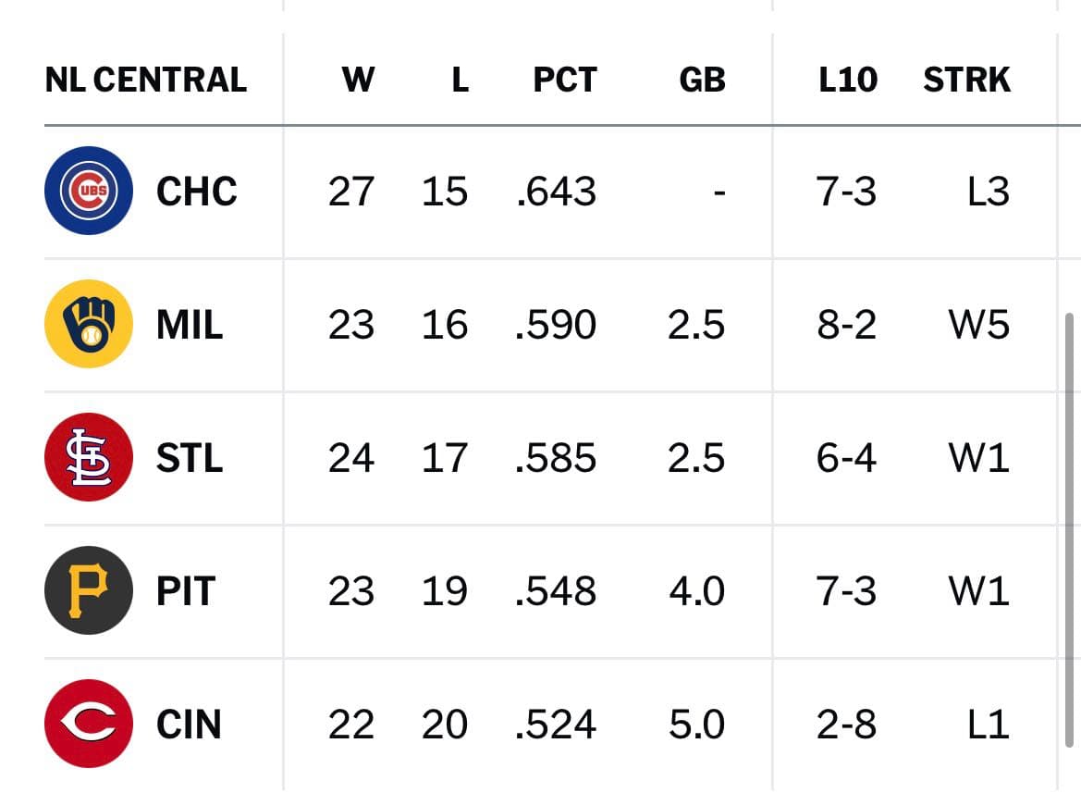Sort standings by W column header
This screenshot has width=1081, height=793.
(x=358, y=80)
